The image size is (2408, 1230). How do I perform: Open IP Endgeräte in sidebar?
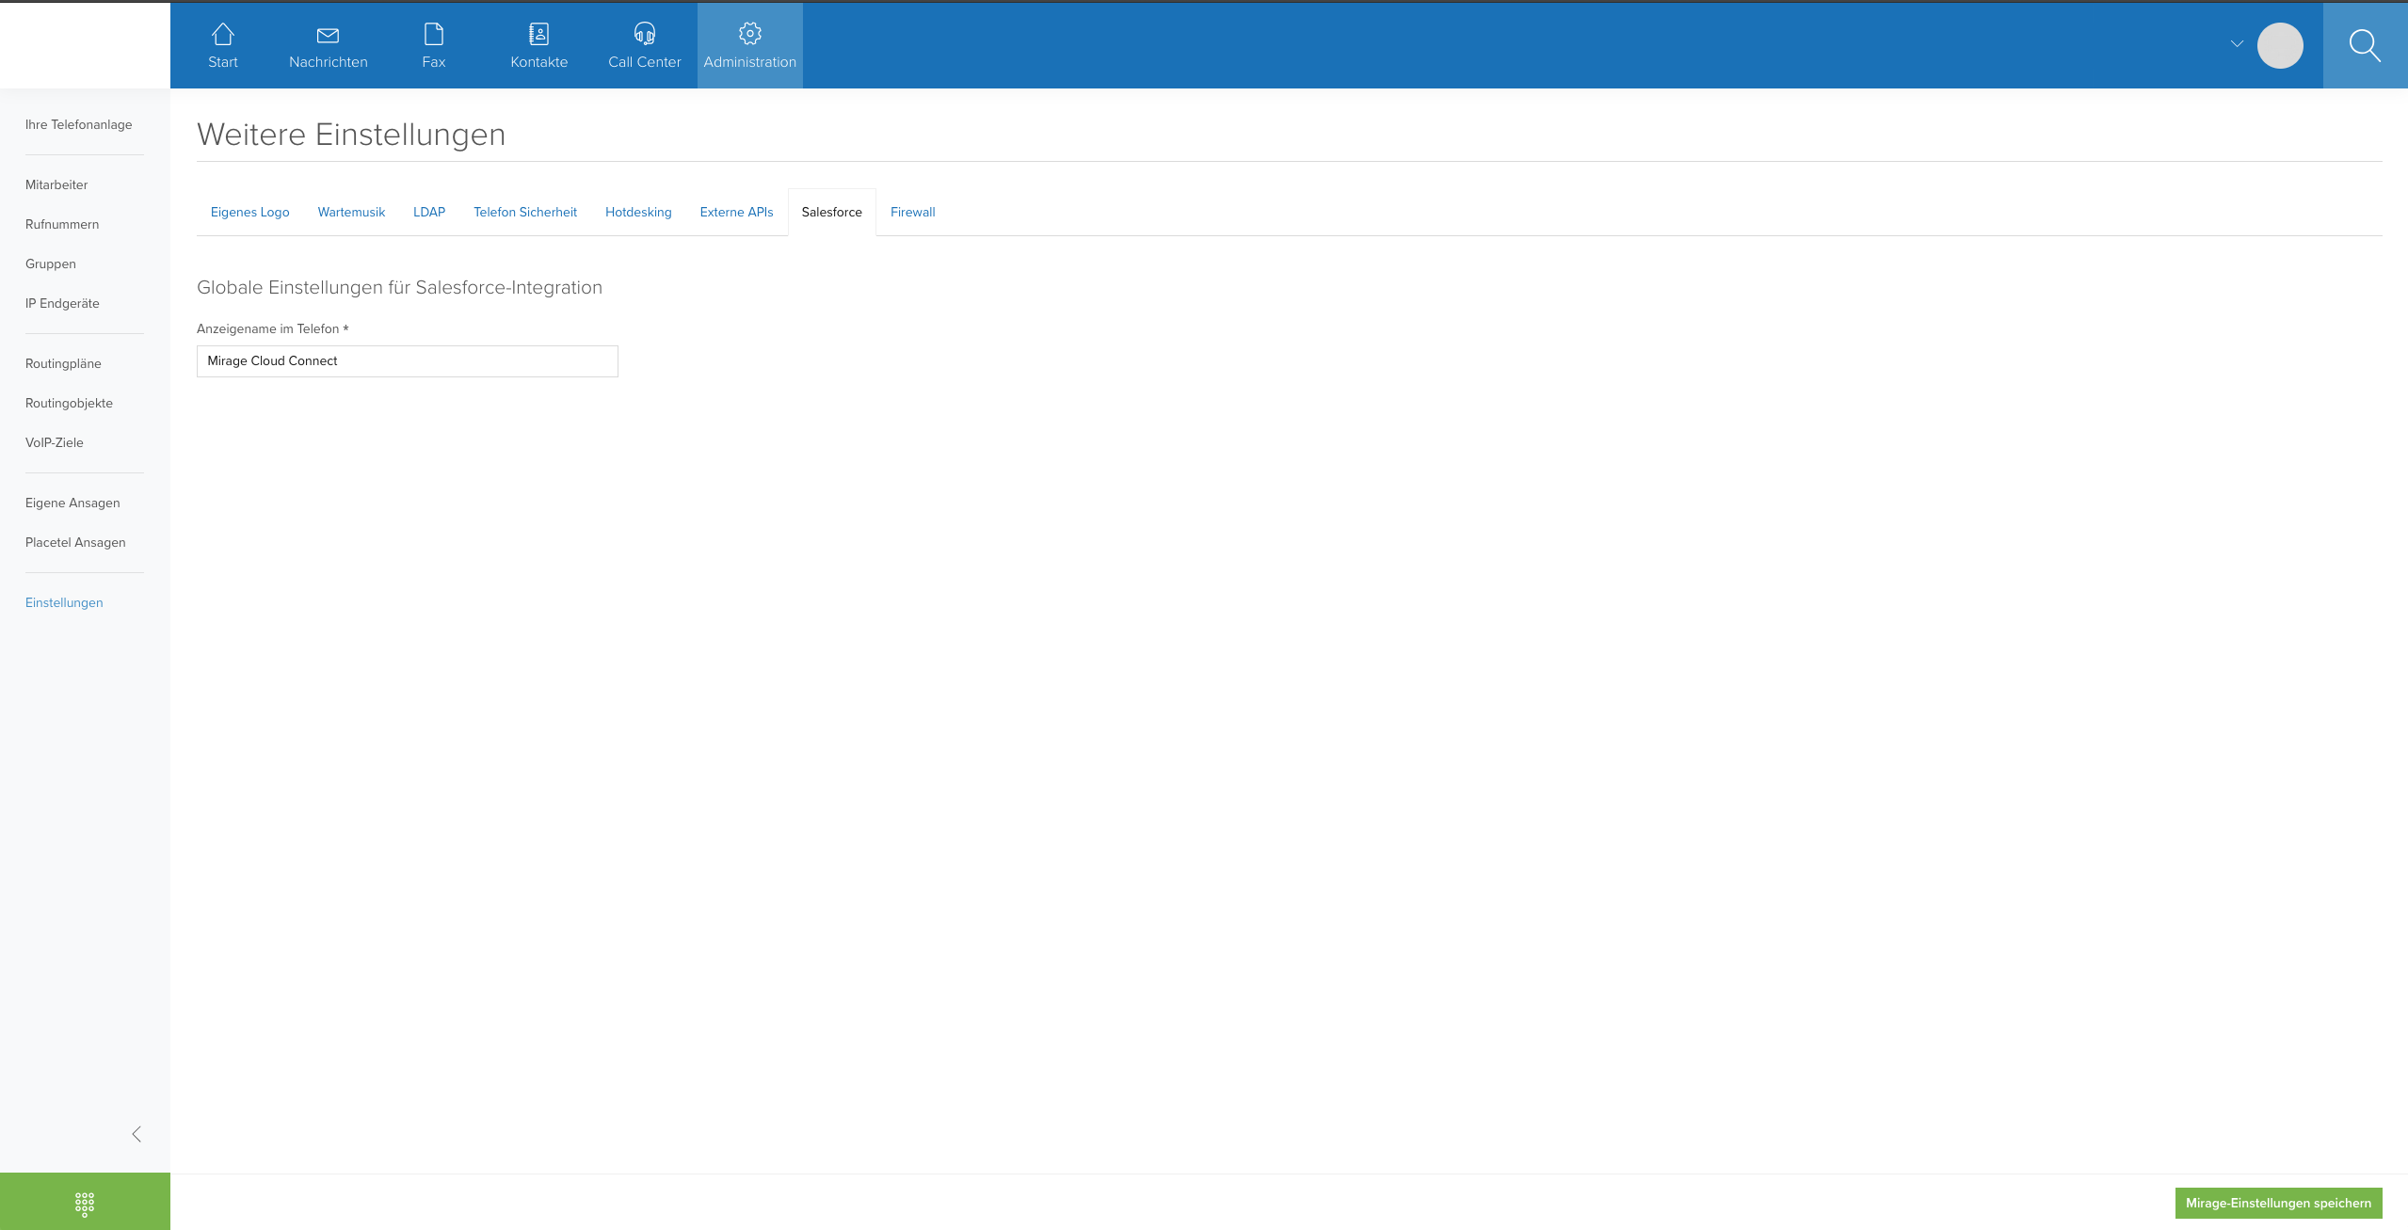coord(62,303)
